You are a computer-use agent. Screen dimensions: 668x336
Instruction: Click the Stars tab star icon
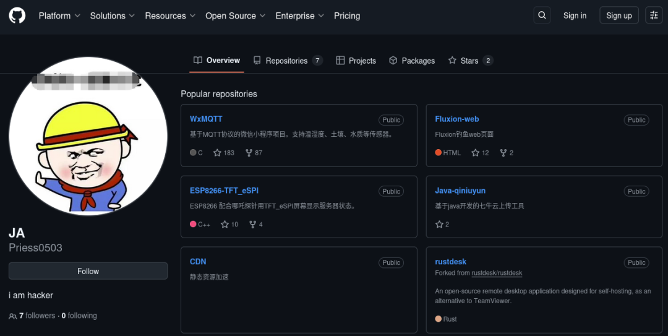pos(452,61)
